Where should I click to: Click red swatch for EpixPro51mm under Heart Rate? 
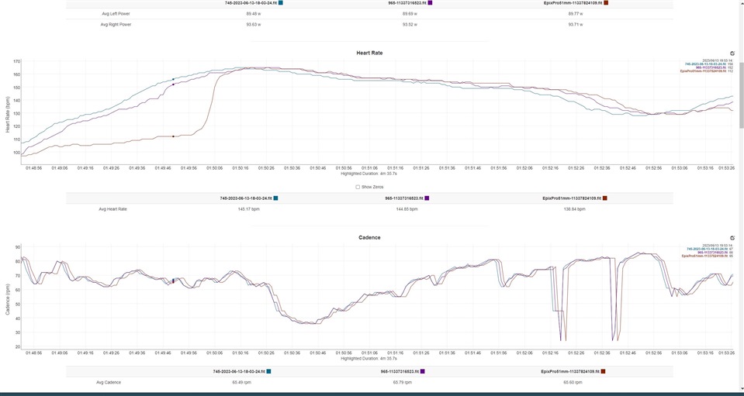(x=604, y=198)
